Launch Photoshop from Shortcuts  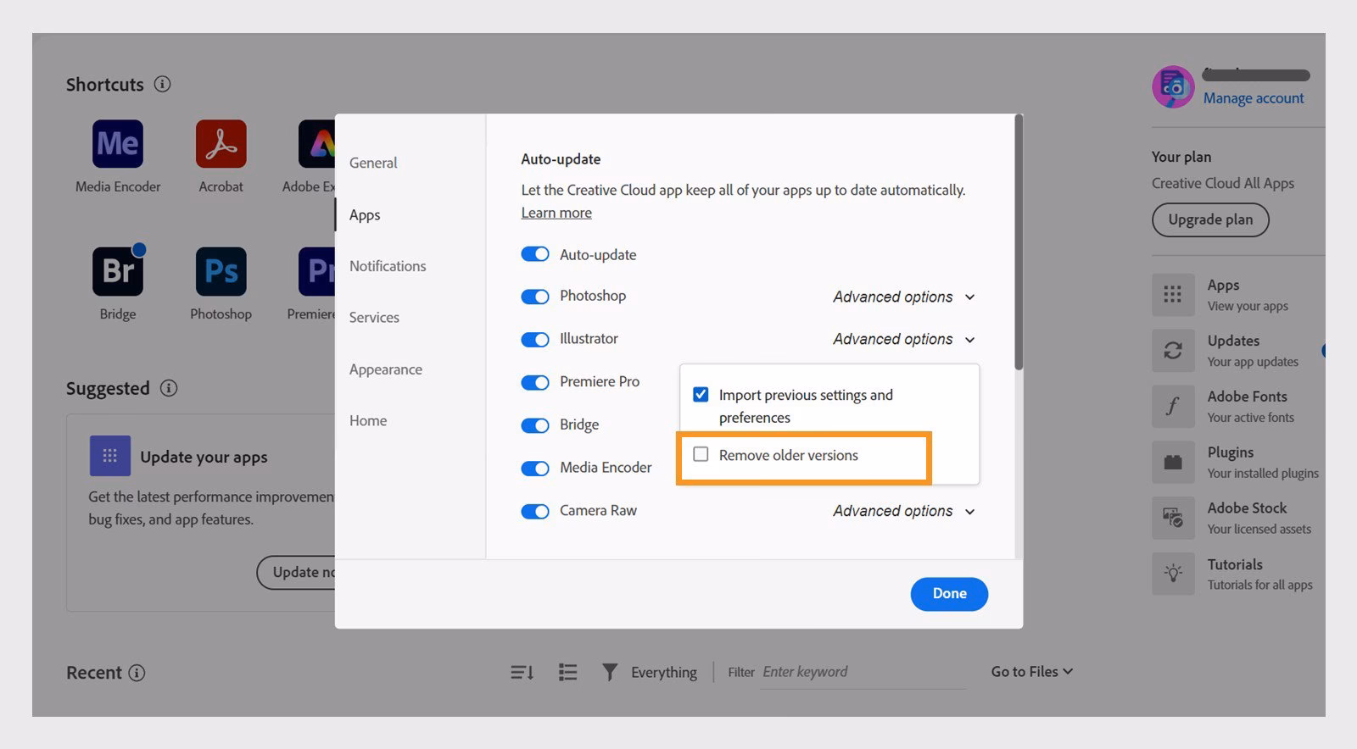tap(221, 271)
